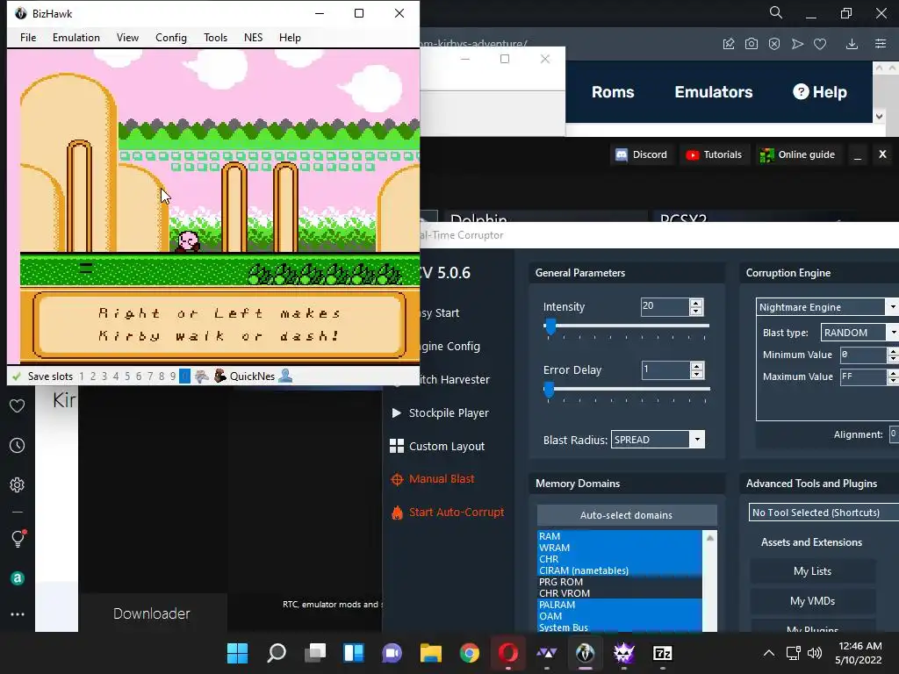Open the Blast Radius SPREAD dropdown
Viewport: 899px width, 674px height.
658,440
